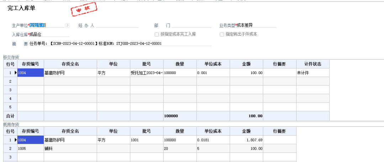Toggle 指定转出子件成本 checkbox
The image size is (384, 162).
point(222,35)
